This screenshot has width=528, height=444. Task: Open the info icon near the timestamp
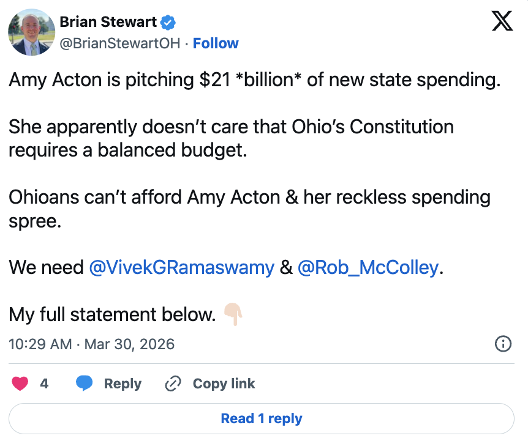(502, 344)
